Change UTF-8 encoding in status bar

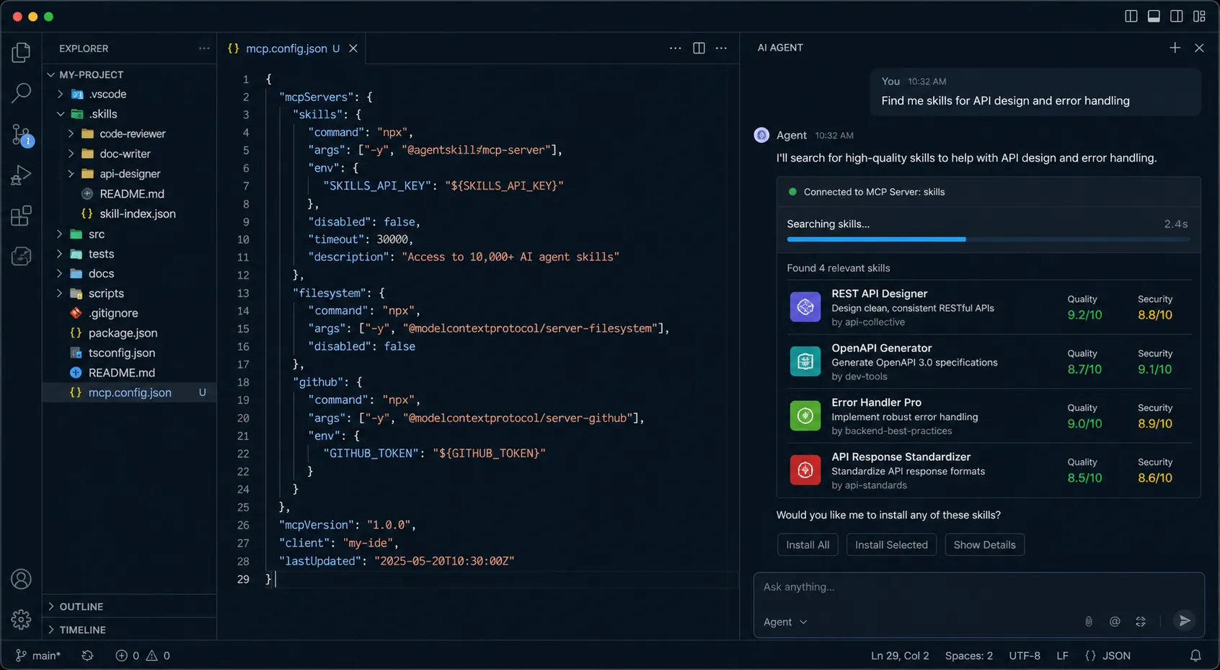click(1025, 656)
